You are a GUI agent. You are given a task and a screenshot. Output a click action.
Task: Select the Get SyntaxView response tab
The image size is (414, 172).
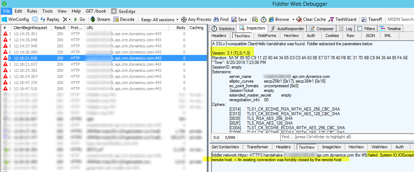pos(225,147)
